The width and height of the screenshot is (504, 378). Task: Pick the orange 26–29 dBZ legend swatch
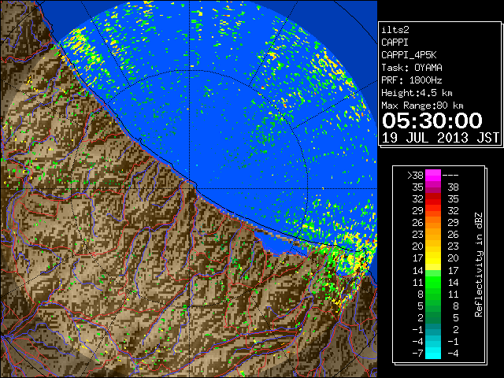coord(433,223)
